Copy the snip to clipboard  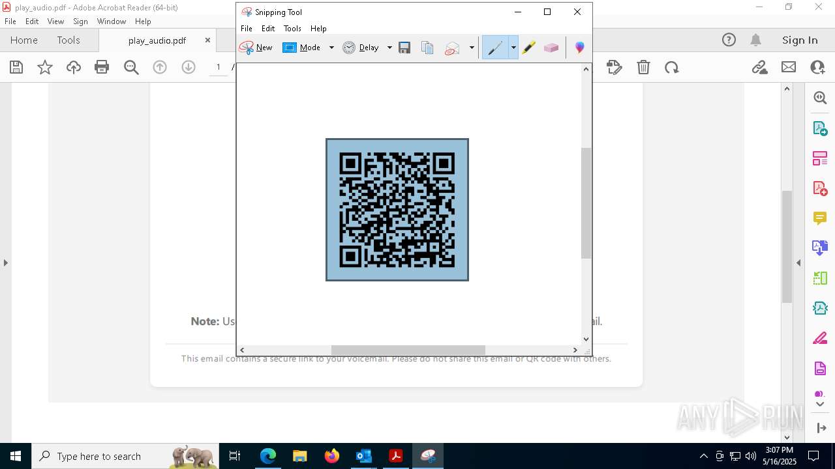(x=427, y=48)
